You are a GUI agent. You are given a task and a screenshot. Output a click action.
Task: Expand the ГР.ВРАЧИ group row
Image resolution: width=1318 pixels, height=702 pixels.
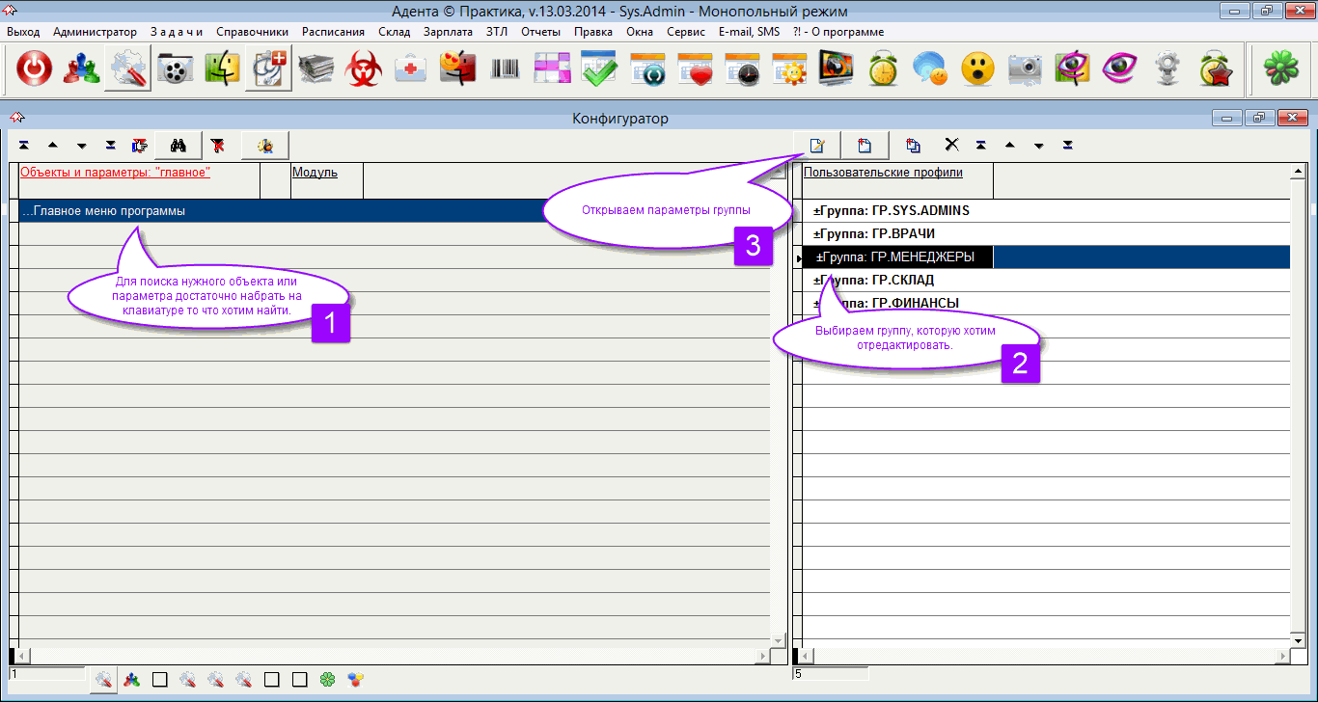(818, 234)
